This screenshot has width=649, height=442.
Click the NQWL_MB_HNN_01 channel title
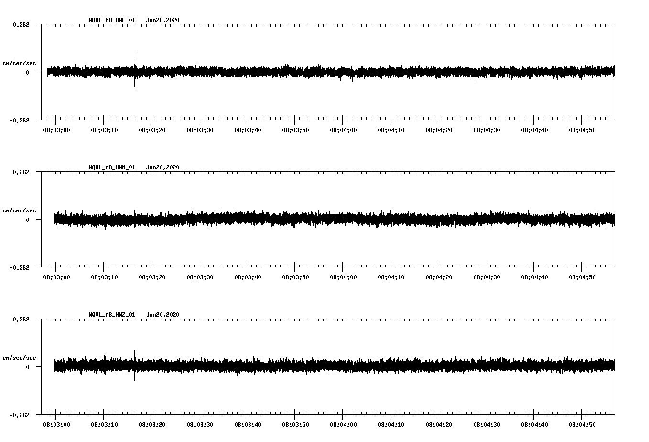[x=112, y=167]
